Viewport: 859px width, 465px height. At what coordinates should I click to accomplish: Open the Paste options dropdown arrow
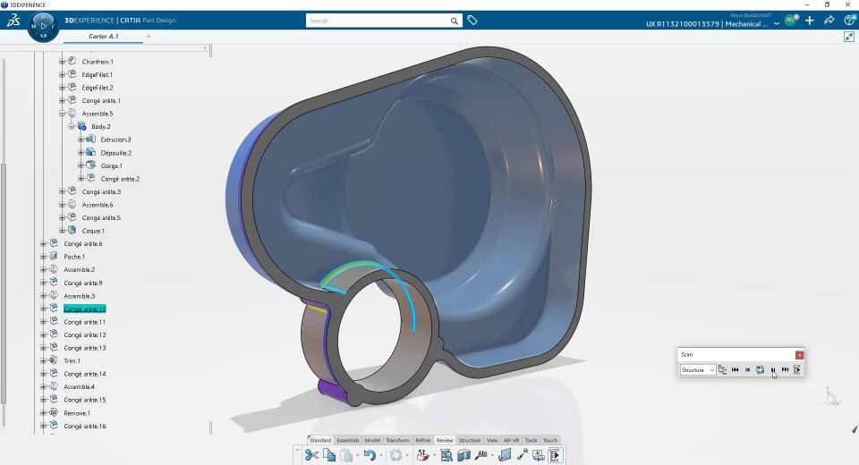click(357, 455)
